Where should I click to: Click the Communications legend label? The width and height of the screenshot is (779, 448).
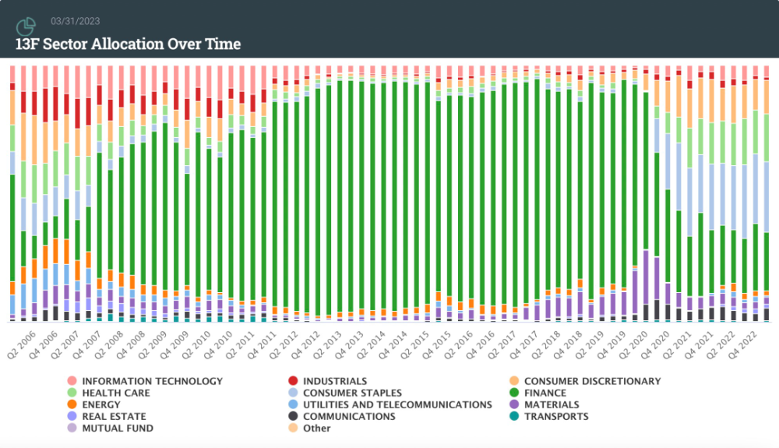(x=349, y=417)
